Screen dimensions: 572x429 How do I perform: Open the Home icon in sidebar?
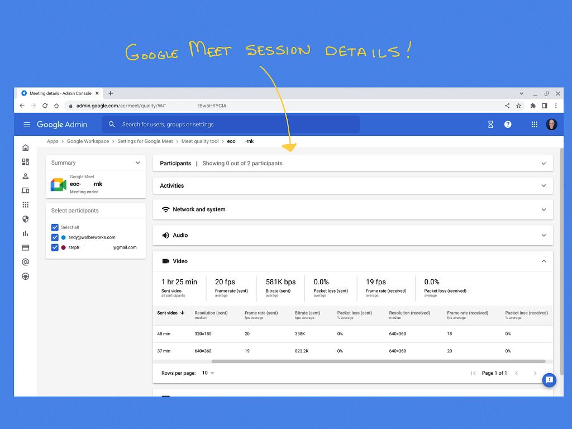pyautogui.click(x=25, y=147)
